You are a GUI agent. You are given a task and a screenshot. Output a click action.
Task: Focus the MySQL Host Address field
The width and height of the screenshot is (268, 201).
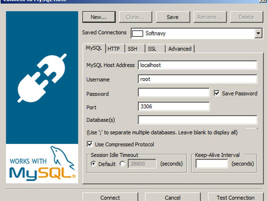tap(197, 65)
